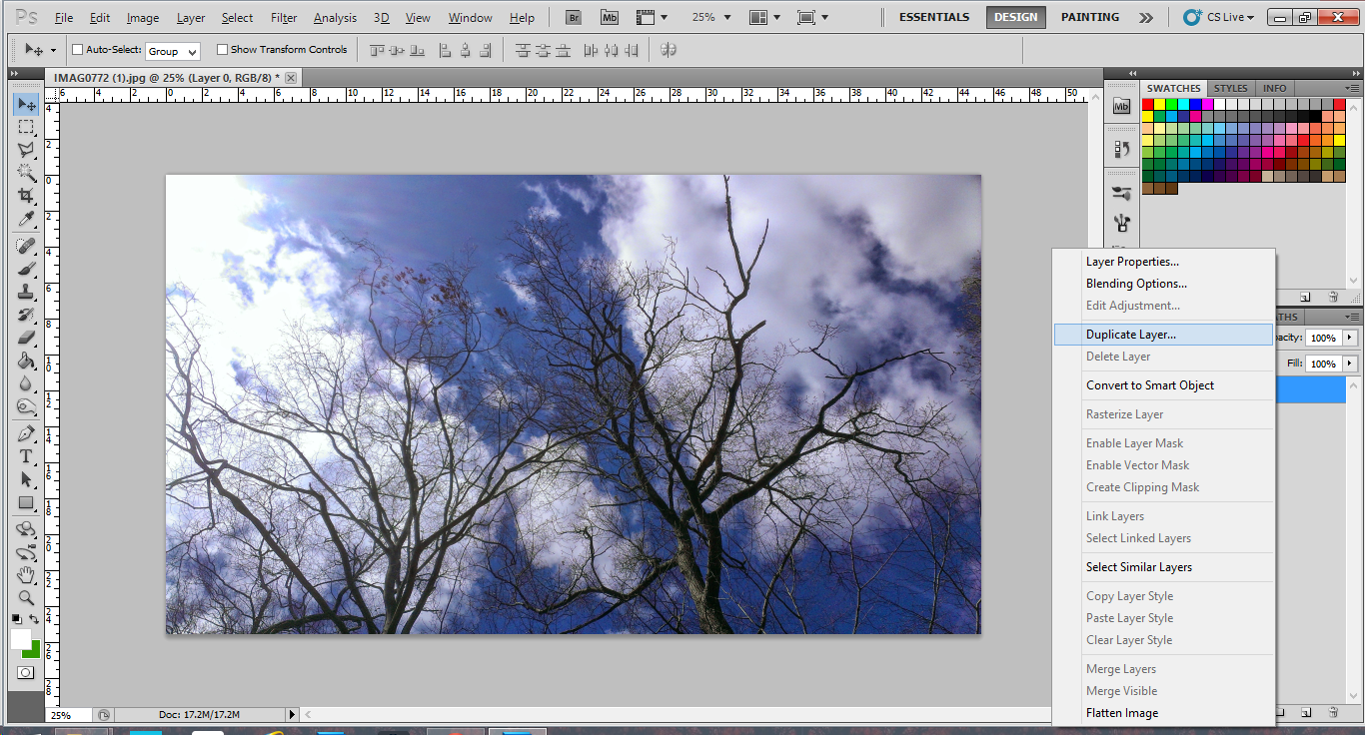Image resolution: width=1365 pixels, height=735 pixels.
Task: Switch to the Styles tab
Action: point(1231,88)
